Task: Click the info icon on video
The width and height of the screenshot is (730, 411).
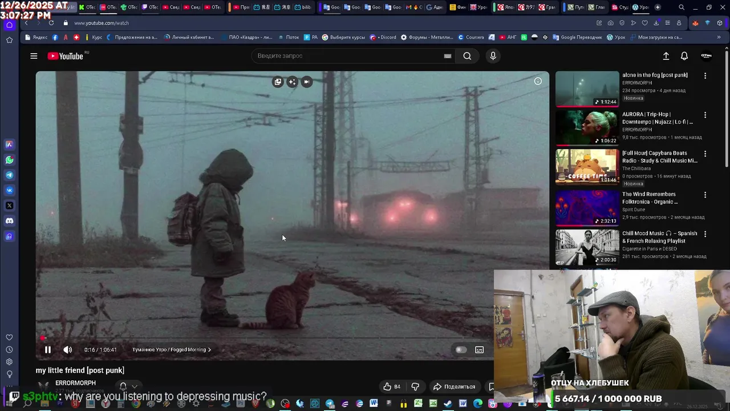Action: pyautogui.click(x=538, y=81)
